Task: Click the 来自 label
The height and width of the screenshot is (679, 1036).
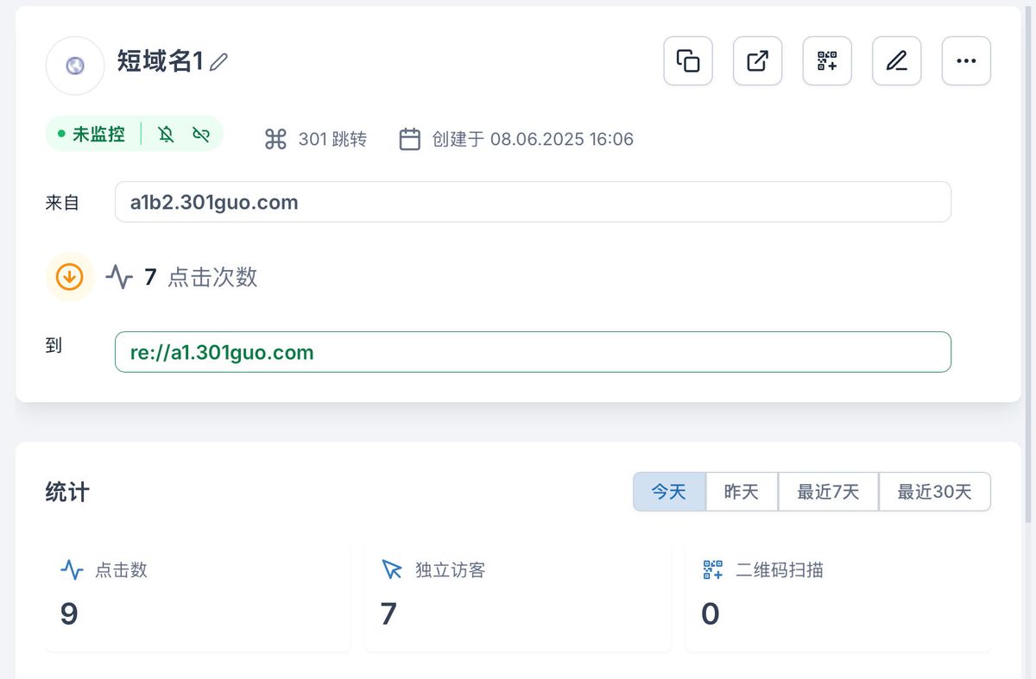Action: tap(62, 203)
